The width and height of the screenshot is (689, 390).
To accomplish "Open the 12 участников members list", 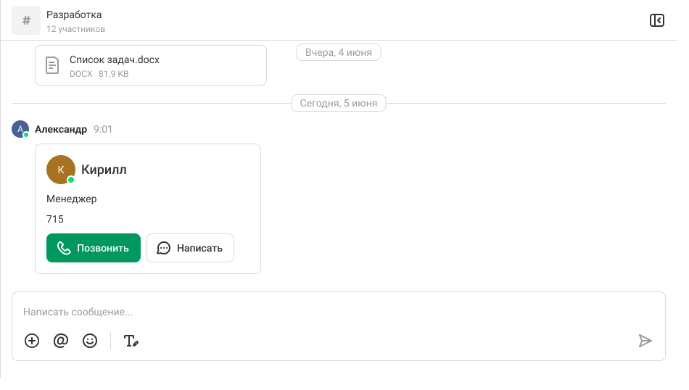I will click(x=75, y=29).
